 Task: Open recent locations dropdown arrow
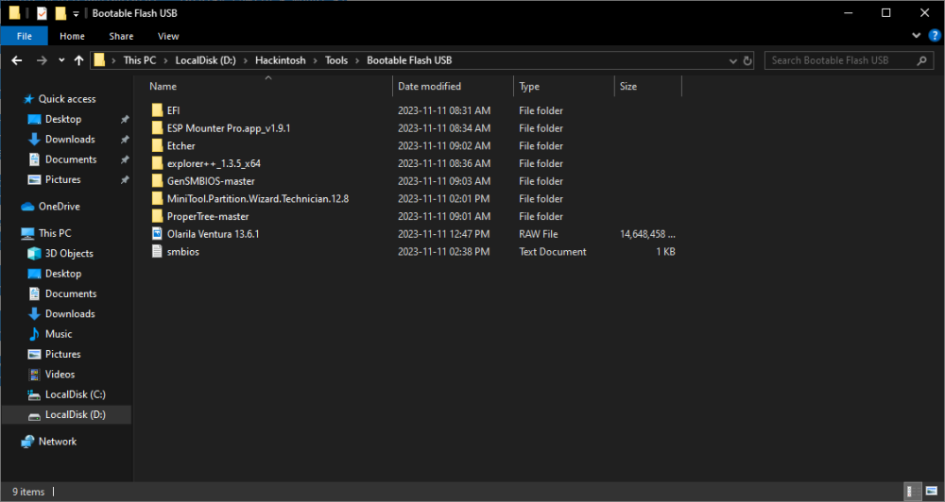[x=61, y=60]
